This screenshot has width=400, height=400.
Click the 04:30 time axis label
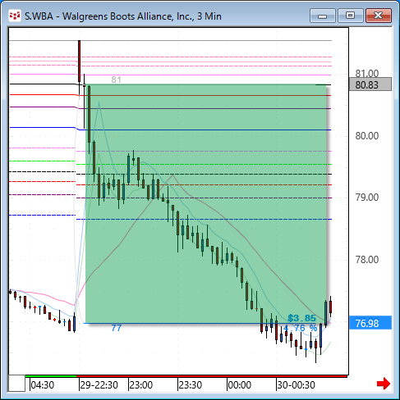(43, 385)
